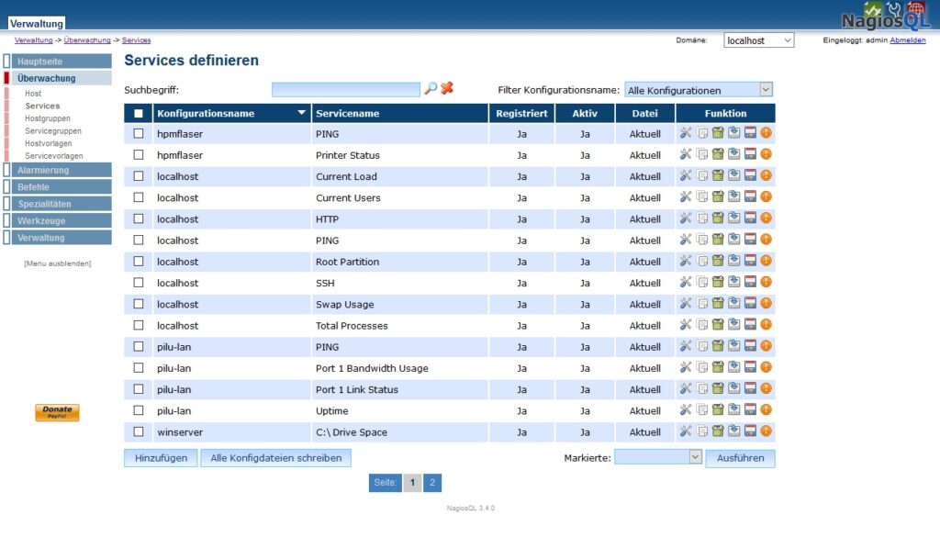Tick the checkbox next to Total Processes

point(139,325)
